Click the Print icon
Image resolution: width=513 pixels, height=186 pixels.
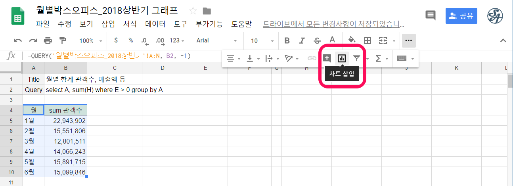48,40
